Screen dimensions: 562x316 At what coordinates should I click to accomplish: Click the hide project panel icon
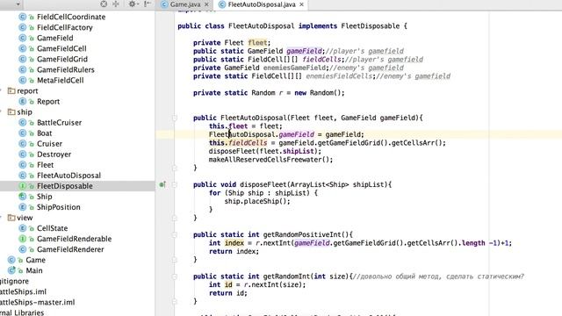147,4
